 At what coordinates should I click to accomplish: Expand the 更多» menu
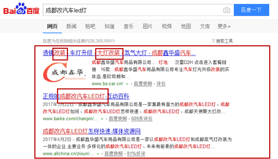[x=224, y=26]
